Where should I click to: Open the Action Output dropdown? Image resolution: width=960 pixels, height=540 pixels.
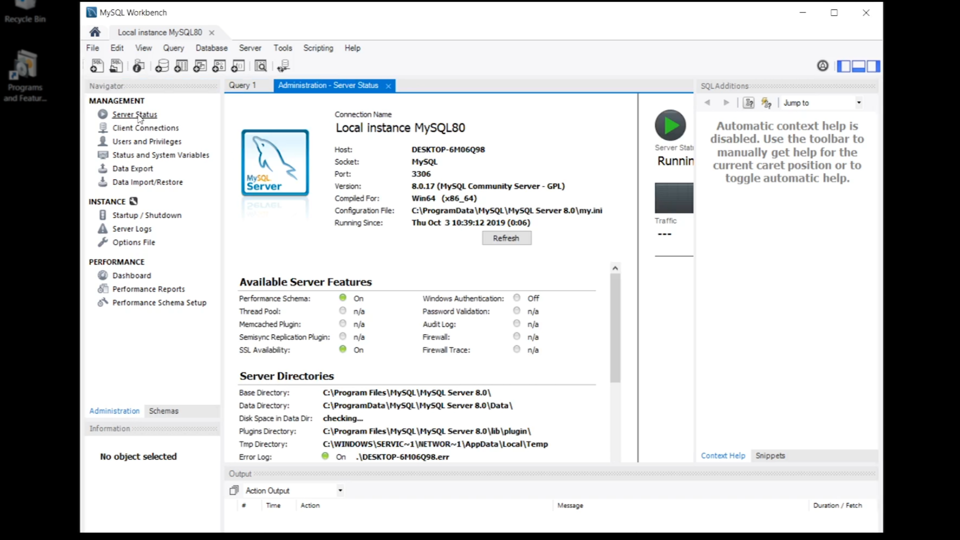(340, 490)
